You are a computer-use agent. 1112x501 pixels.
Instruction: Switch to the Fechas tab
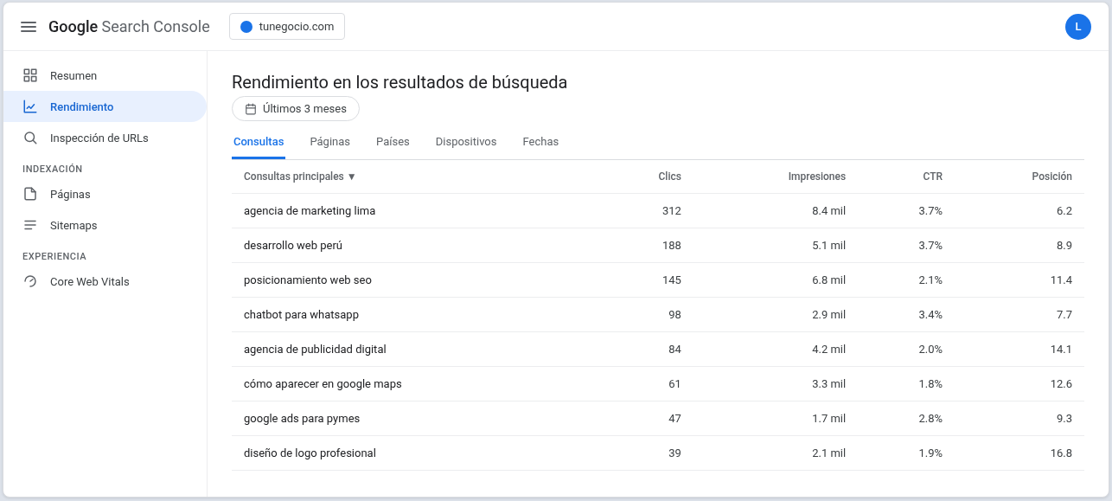click(x=540, y=142)
